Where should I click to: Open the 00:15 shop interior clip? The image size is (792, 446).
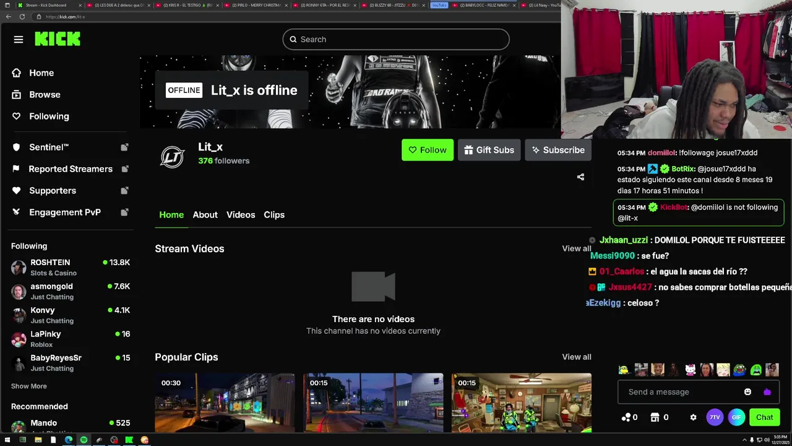point(522,403)
